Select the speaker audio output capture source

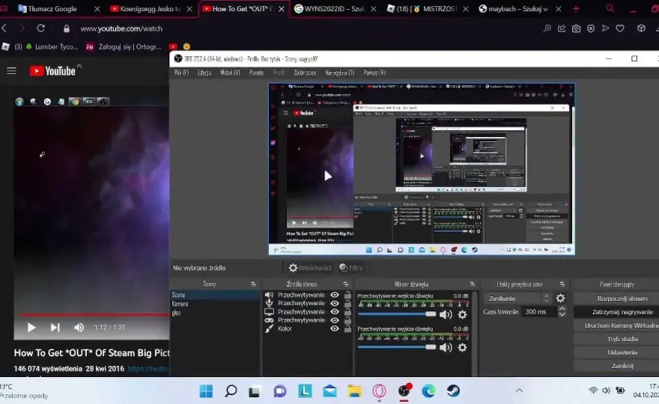pyautogui.click(x=269, y=295)
